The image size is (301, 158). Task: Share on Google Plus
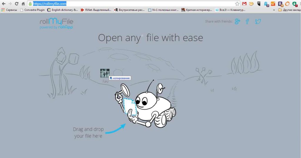coord(238,21)
